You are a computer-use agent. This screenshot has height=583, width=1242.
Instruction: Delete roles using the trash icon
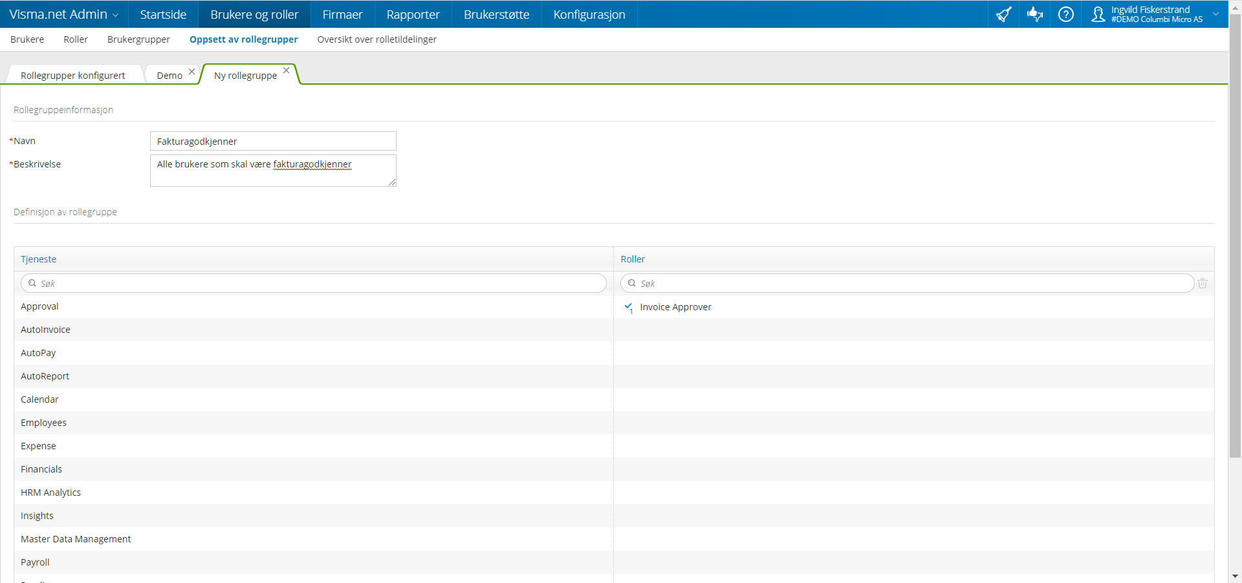[x=1203, y=283]
